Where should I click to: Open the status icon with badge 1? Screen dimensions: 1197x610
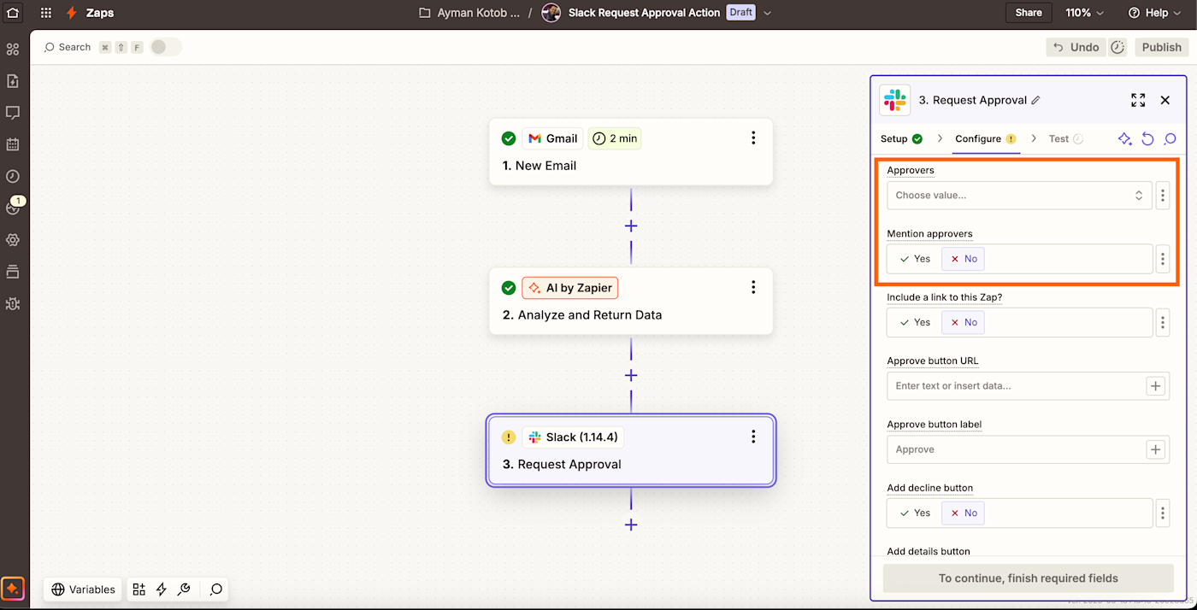pos(14,206)
